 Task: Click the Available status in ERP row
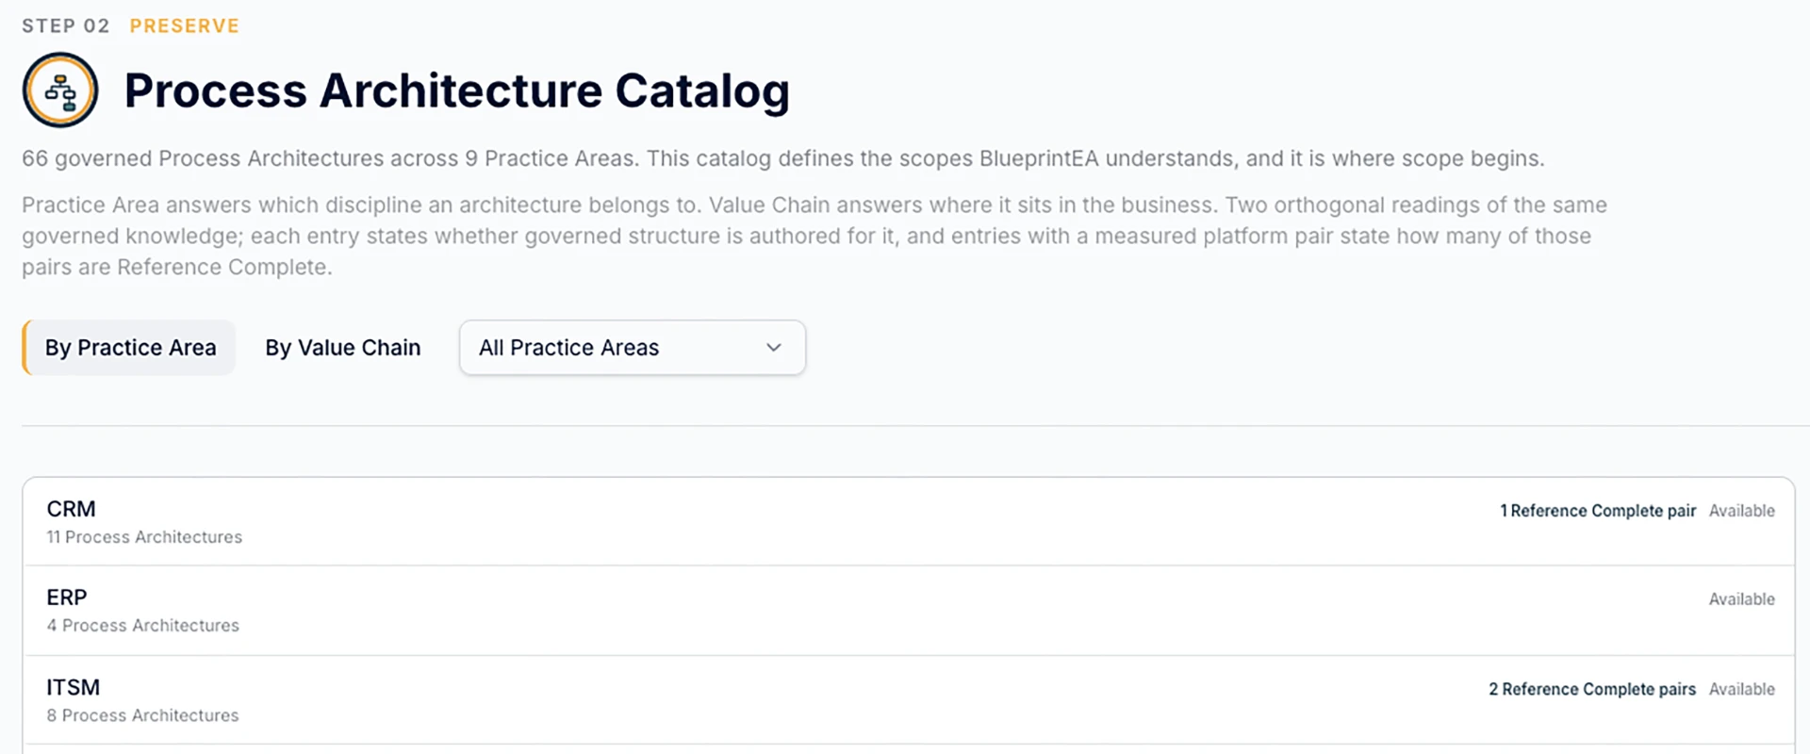[1742, 599]
